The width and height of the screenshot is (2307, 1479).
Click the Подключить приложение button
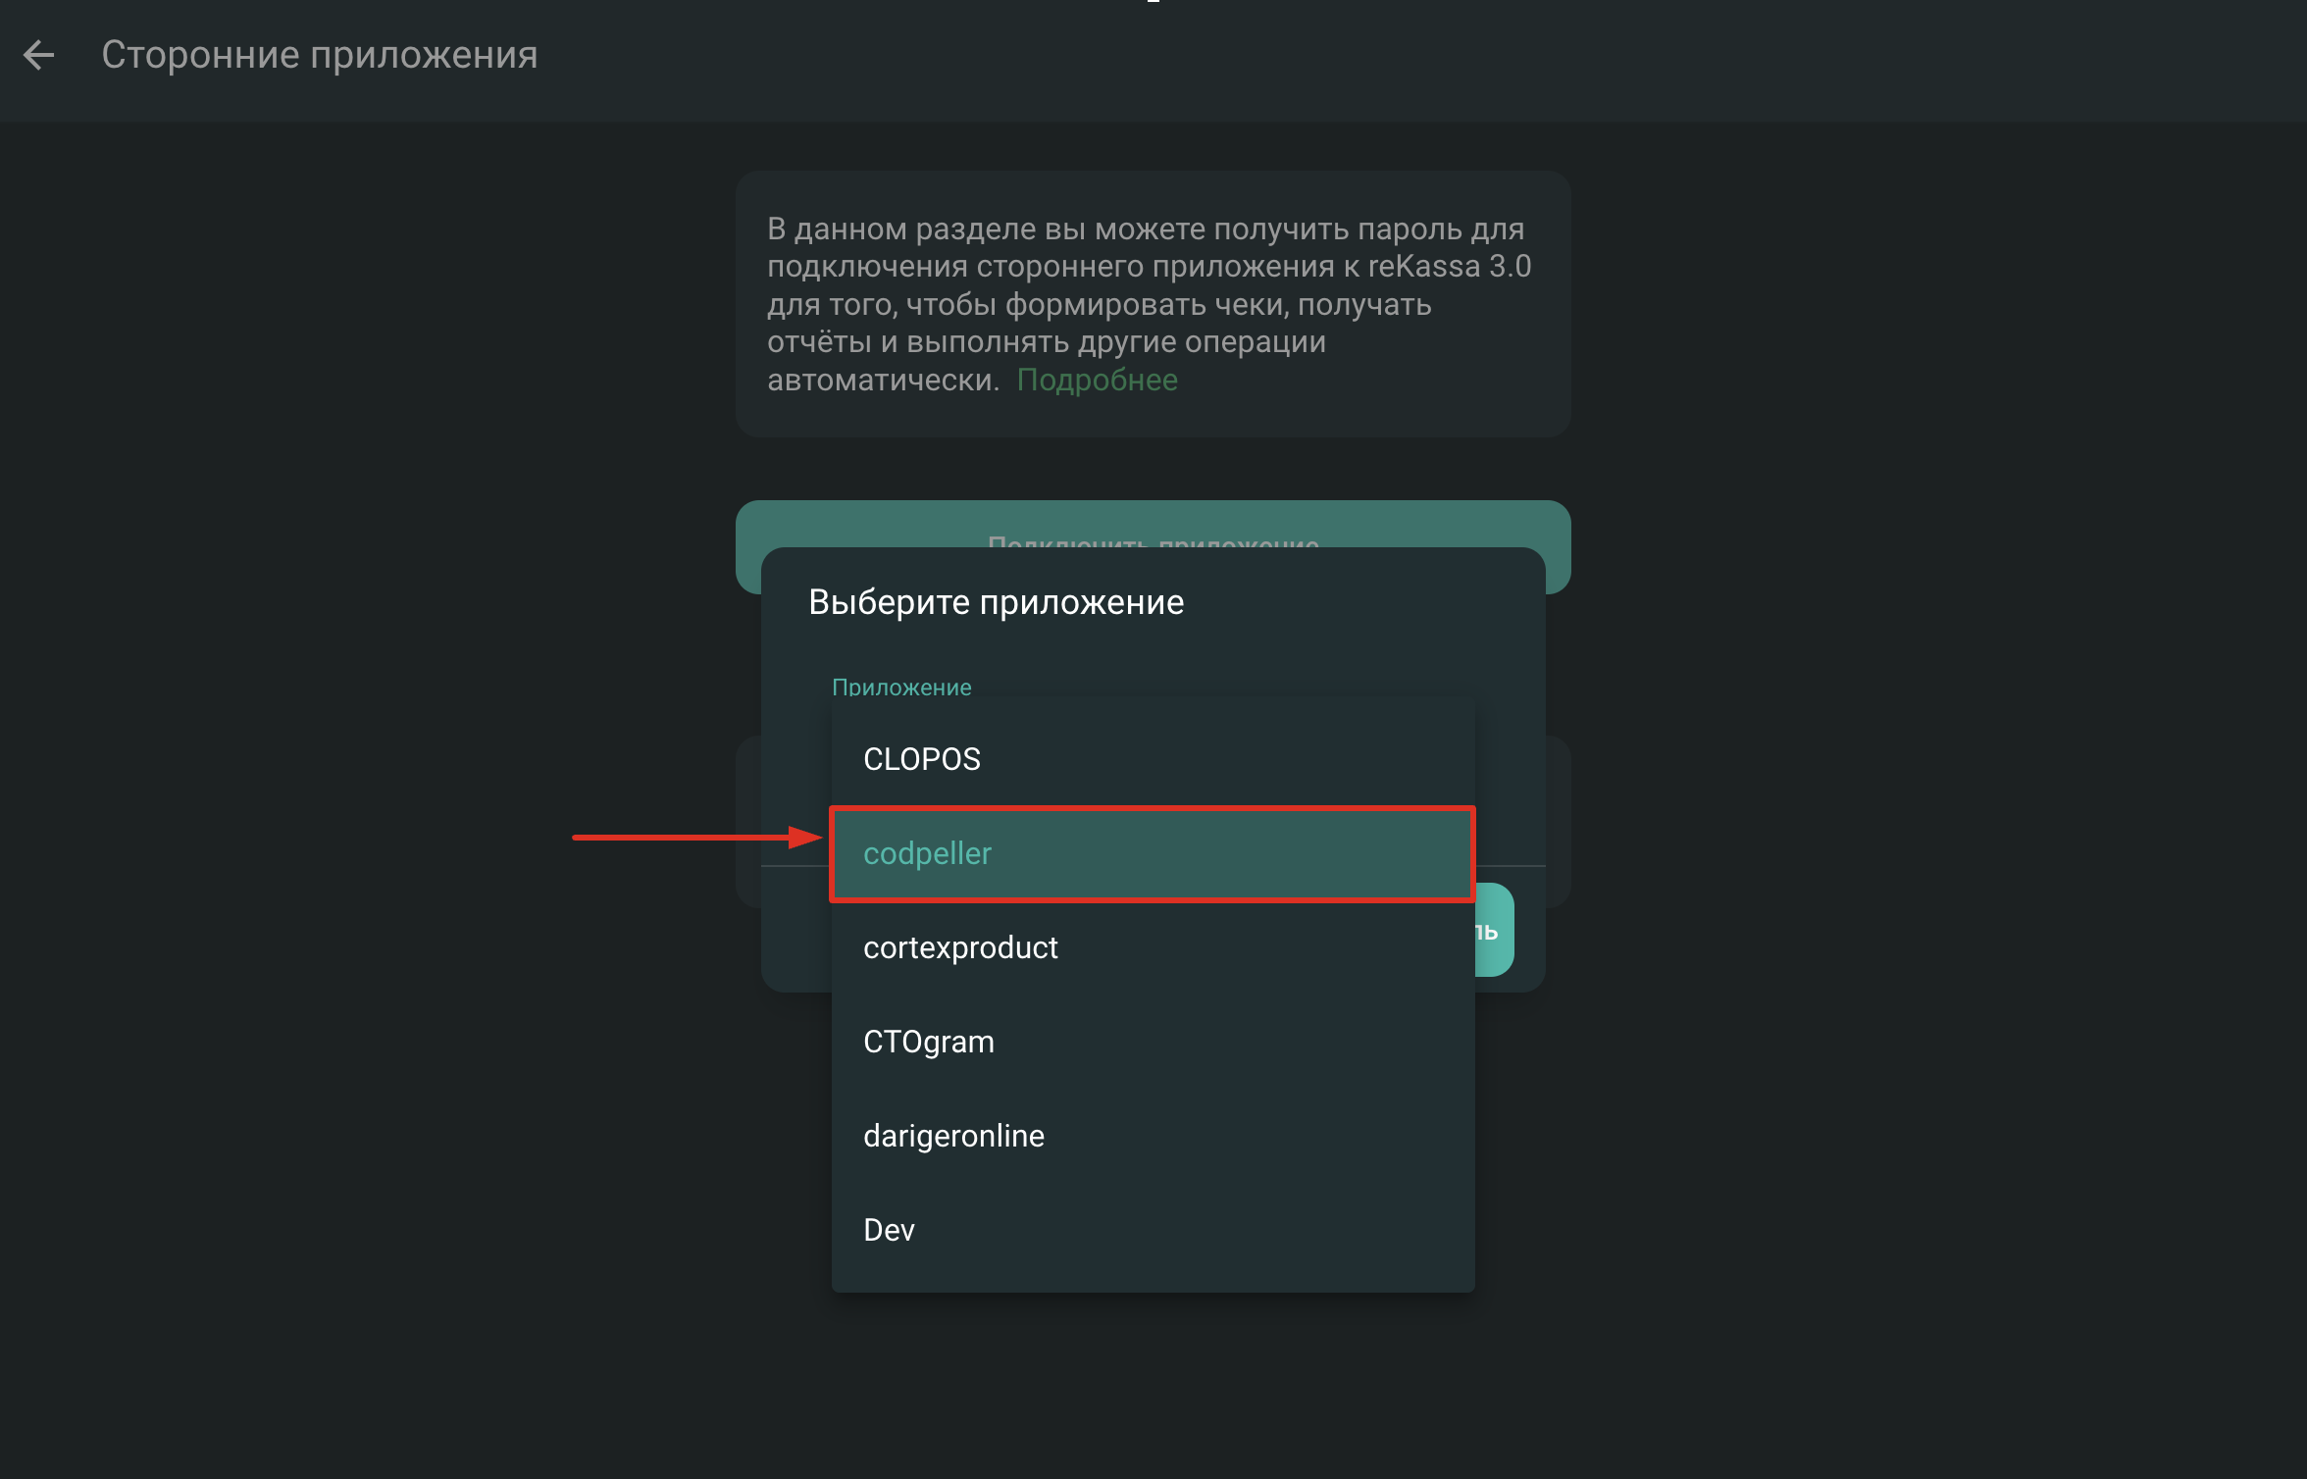point(1153,524)
